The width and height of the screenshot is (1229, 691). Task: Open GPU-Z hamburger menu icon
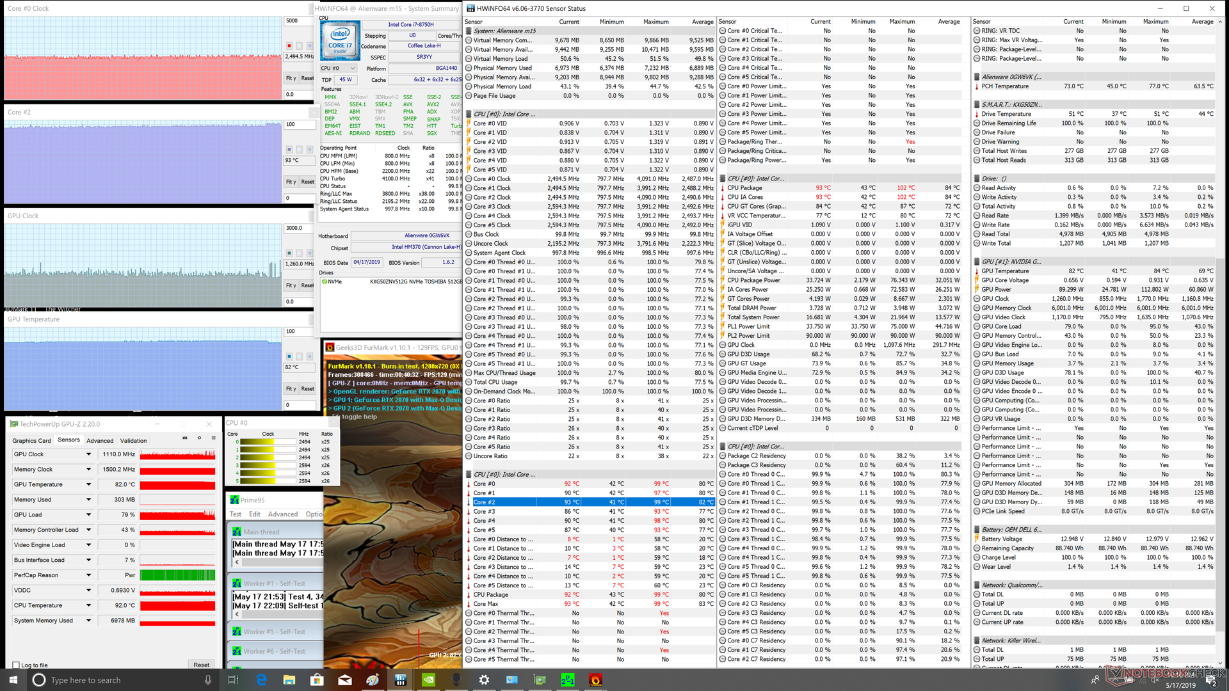click(x=213, y=438)
